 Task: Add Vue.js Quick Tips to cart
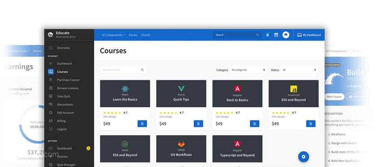pos(198,124)
